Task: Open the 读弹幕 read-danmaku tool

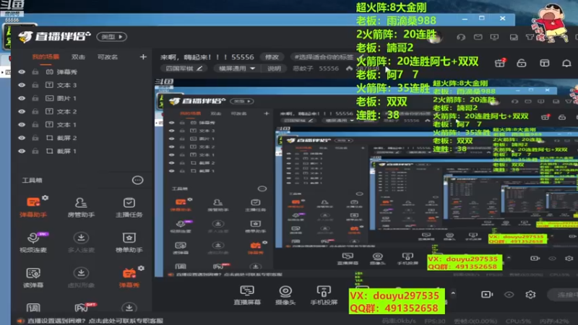Action: click(33, 278)
